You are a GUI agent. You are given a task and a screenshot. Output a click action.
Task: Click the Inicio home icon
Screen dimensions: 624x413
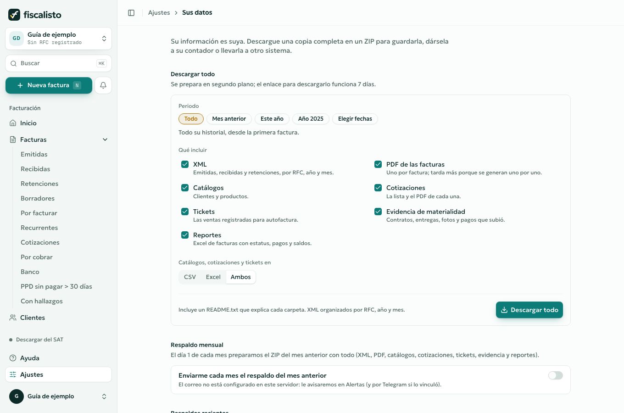(x=13, y=123)
